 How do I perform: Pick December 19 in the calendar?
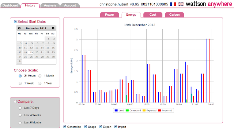(31, 52)
